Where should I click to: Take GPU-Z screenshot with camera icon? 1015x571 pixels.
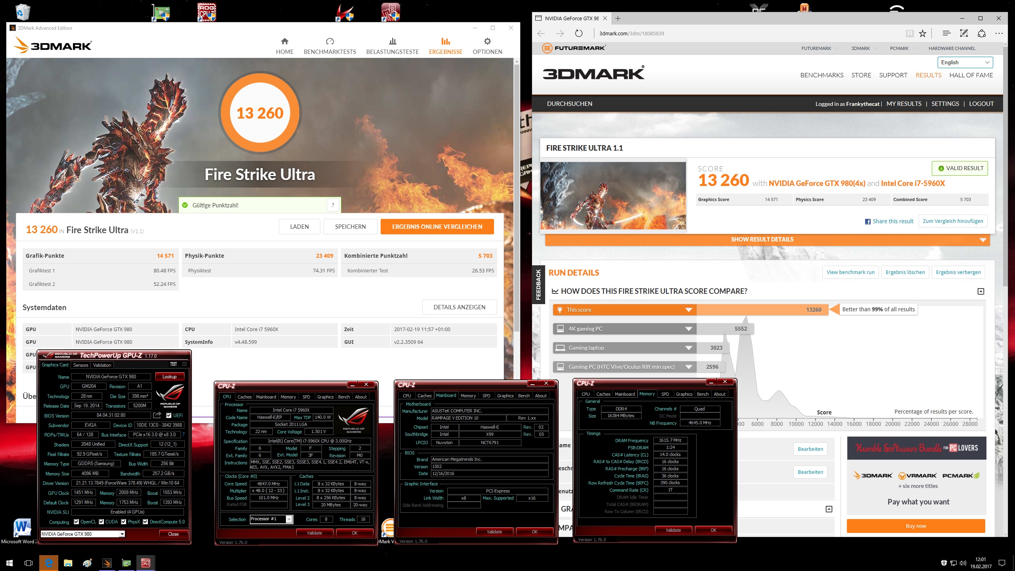[173, 364]
